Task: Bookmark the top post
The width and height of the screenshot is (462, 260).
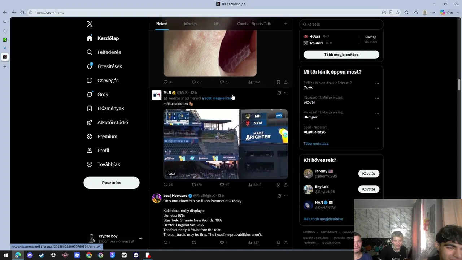Action: (x=278, y=82)
